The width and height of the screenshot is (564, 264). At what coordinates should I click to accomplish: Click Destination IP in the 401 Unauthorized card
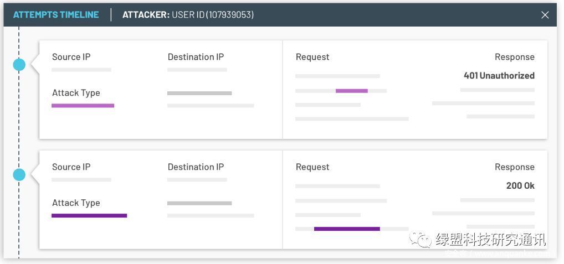click(x=196, y=57)
